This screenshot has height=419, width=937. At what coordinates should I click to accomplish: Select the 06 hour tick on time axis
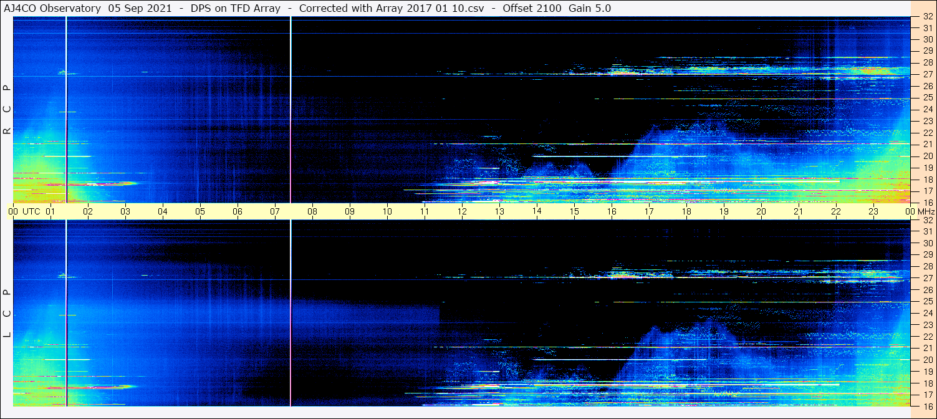(x=238, y=211)
